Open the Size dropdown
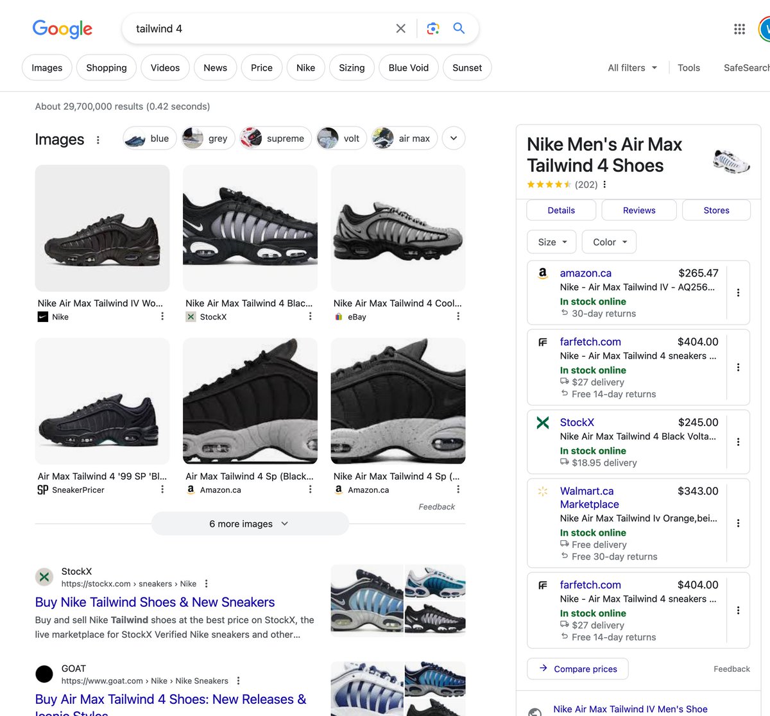The width and height of the screenshot is (770, 716). 552,242
